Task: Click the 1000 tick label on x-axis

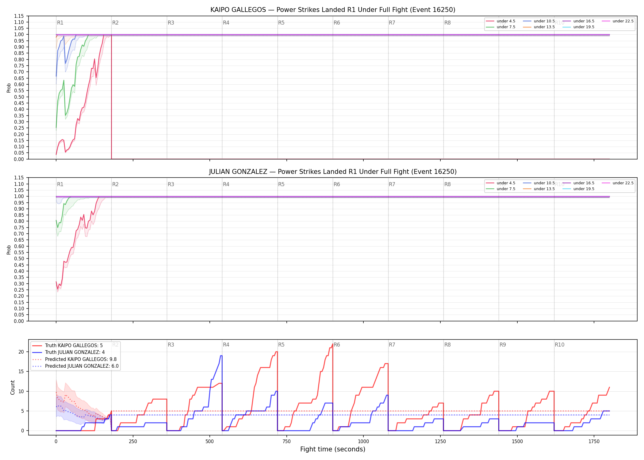Action: [363, 441]
